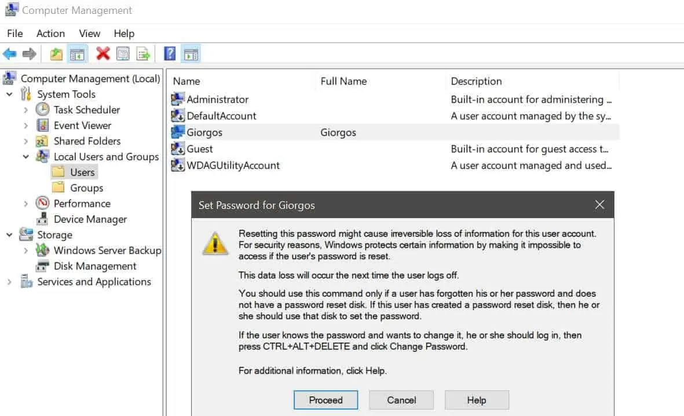Click the DefaultAccount description text

[531, 116]
